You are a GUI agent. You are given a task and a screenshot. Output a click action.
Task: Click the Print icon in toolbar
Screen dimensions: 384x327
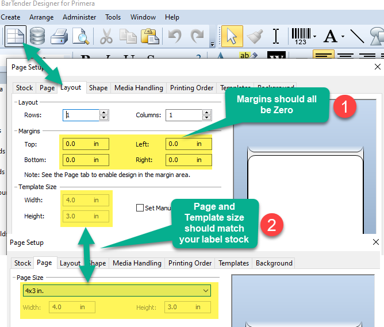(x=60, y=37)
